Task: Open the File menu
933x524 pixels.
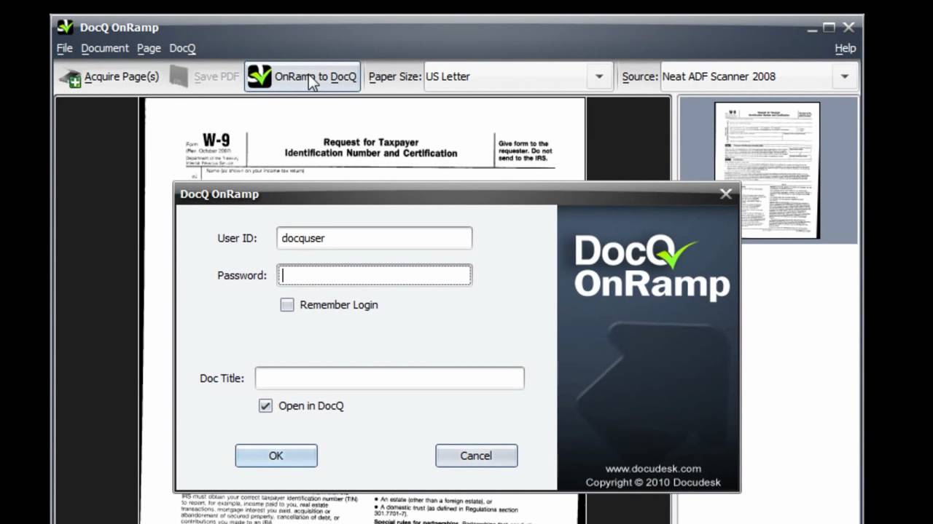Action: 65,48
